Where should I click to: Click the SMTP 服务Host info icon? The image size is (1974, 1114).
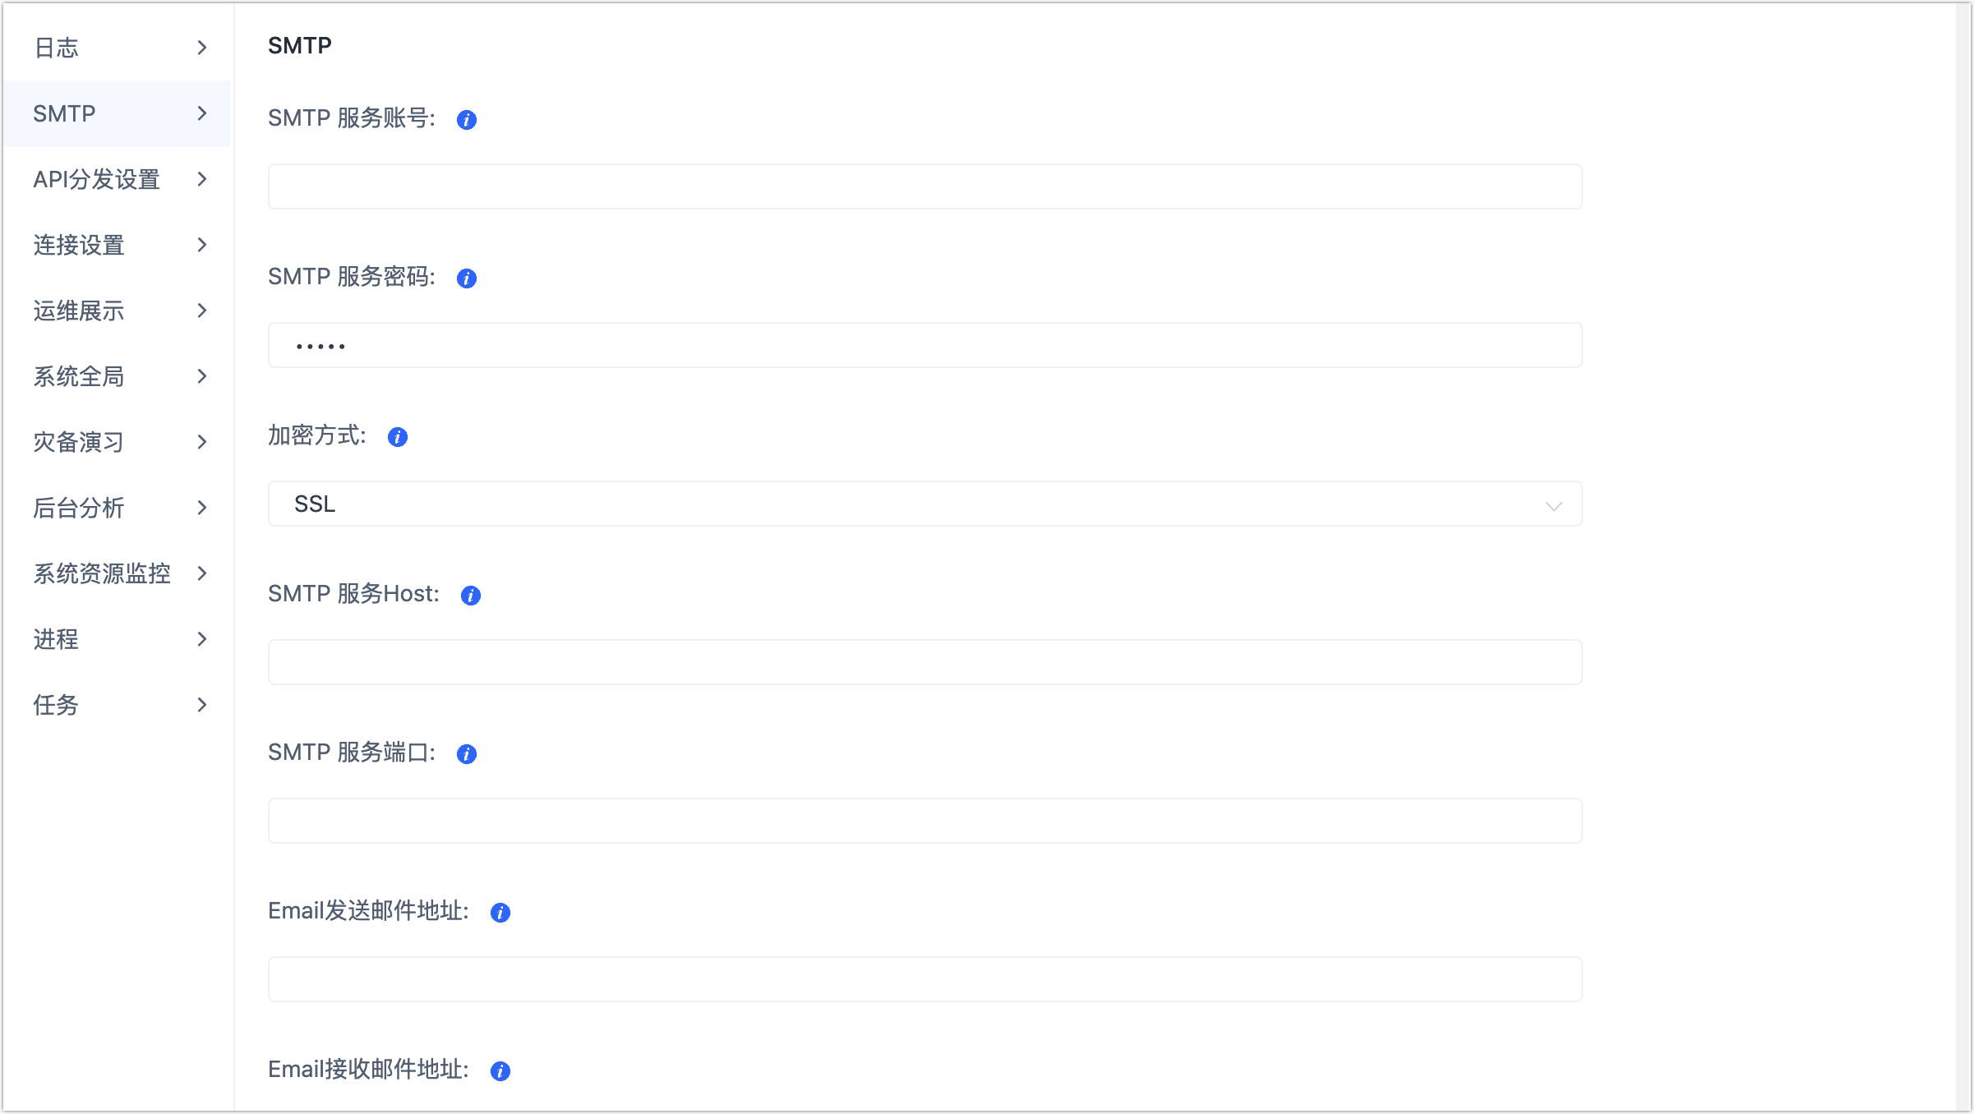(470, 595)
